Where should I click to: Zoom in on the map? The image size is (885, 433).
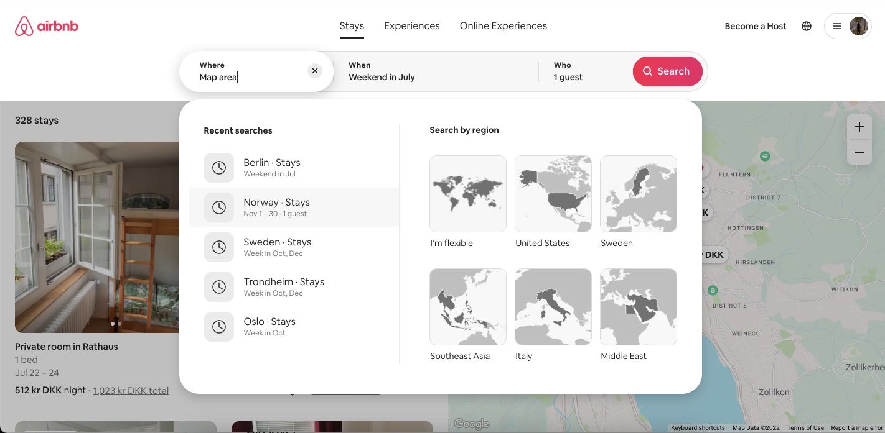859,127
